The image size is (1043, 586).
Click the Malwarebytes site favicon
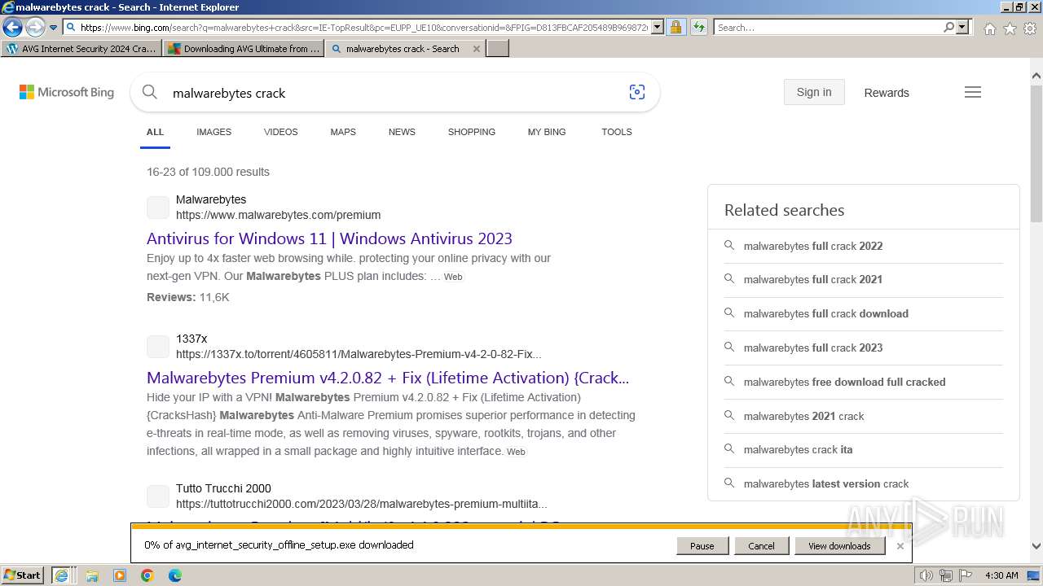pyautogui.click(x=158, y=208)
